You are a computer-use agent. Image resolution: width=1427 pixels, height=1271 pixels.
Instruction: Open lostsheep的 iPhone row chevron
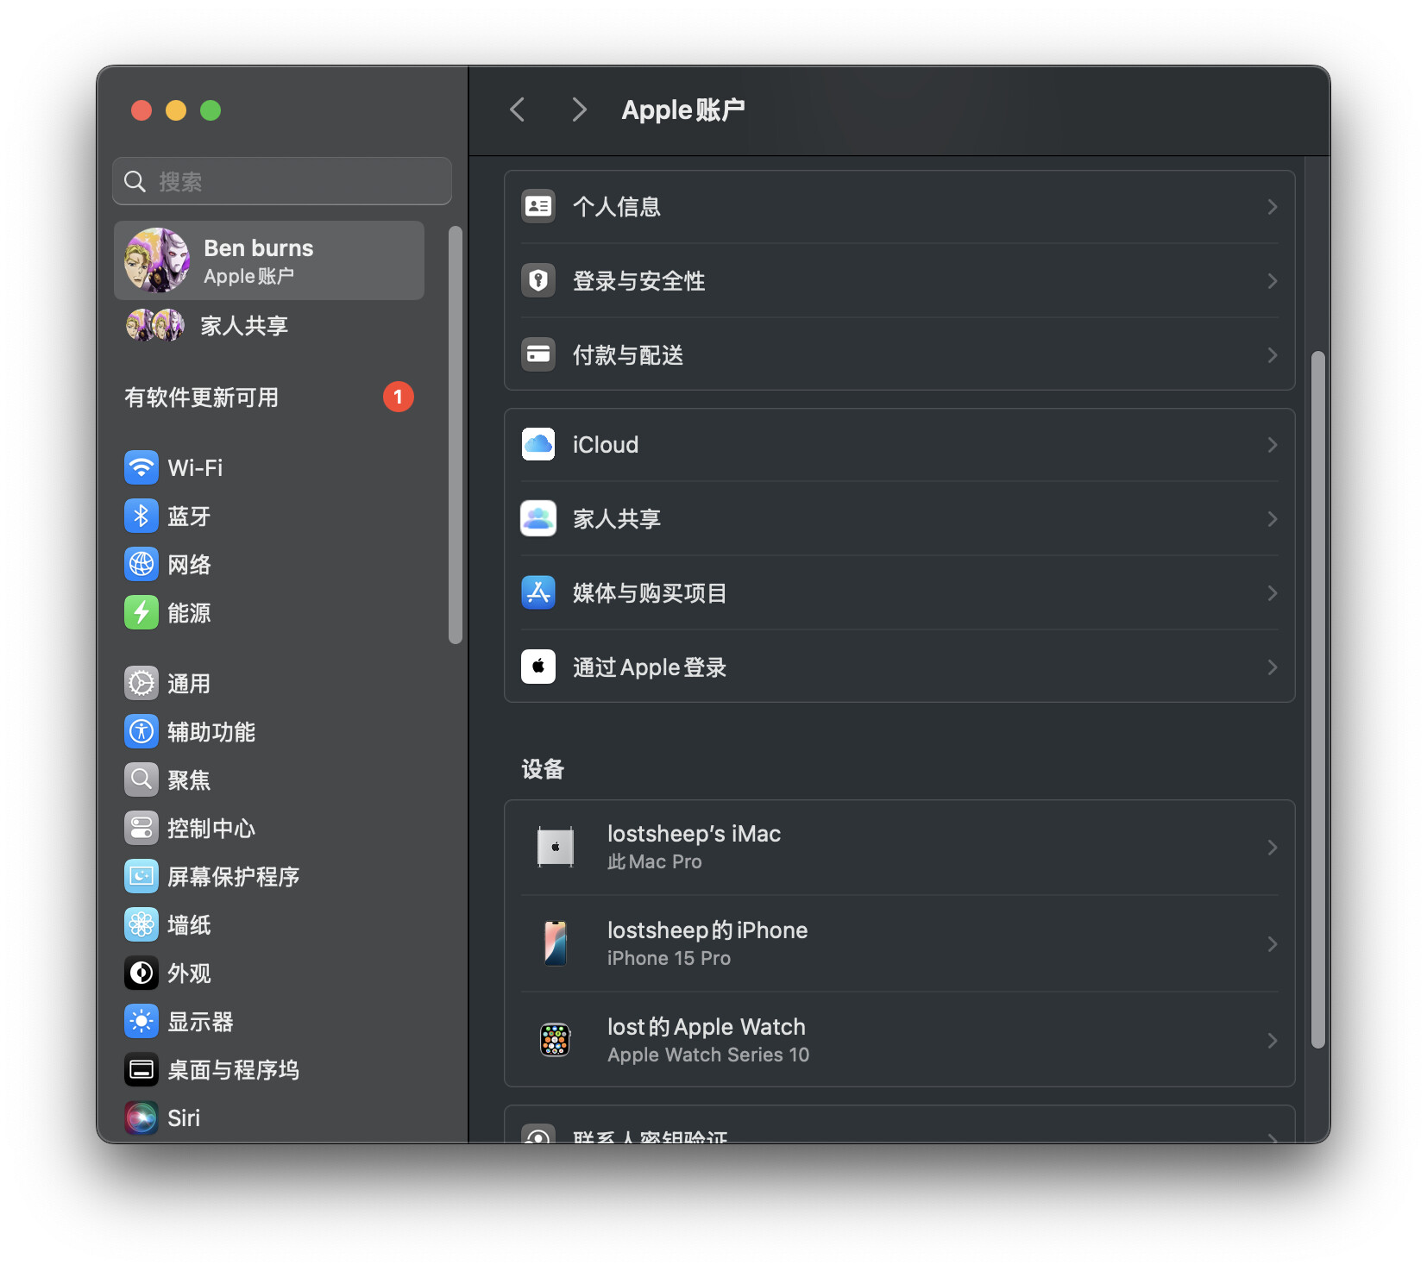(x=1273, y=944)
